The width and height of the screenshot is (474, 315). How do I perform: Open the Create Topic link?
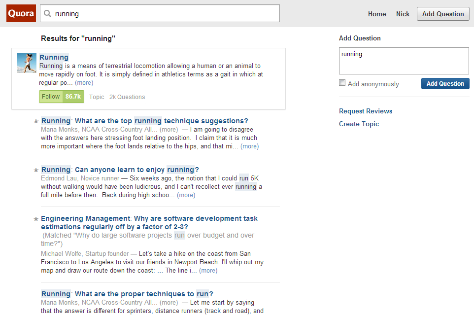(x=359, y=124)
